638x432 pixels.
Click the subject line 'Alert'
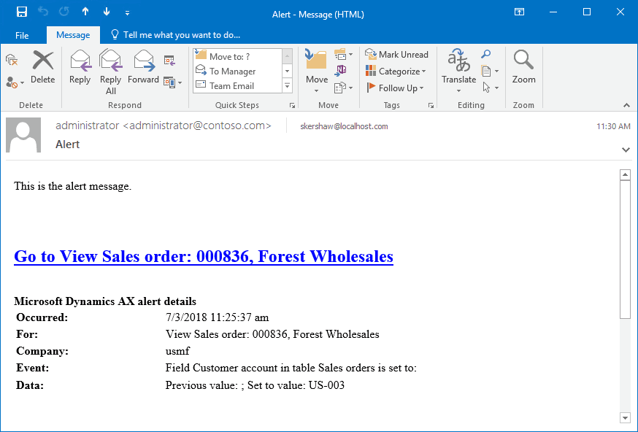click(68, 144)
